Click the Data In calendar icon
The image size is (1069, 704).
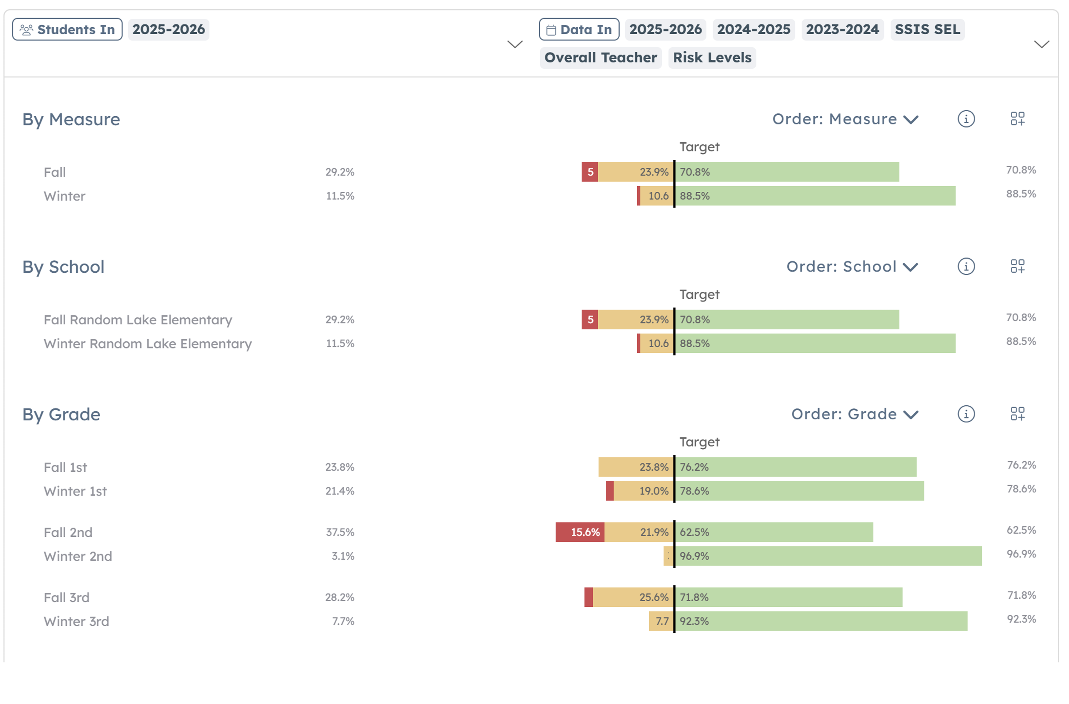click(551, 30)
